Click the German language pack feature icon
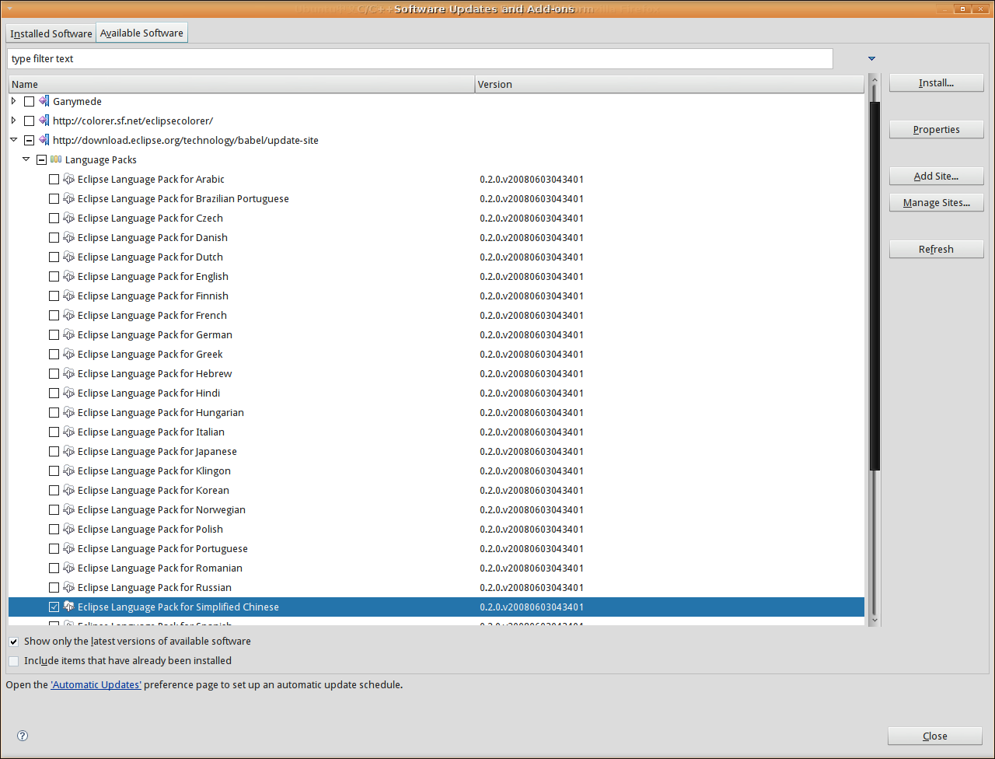The width and height of the screenshot is (995, 759). tap(69, 334)
